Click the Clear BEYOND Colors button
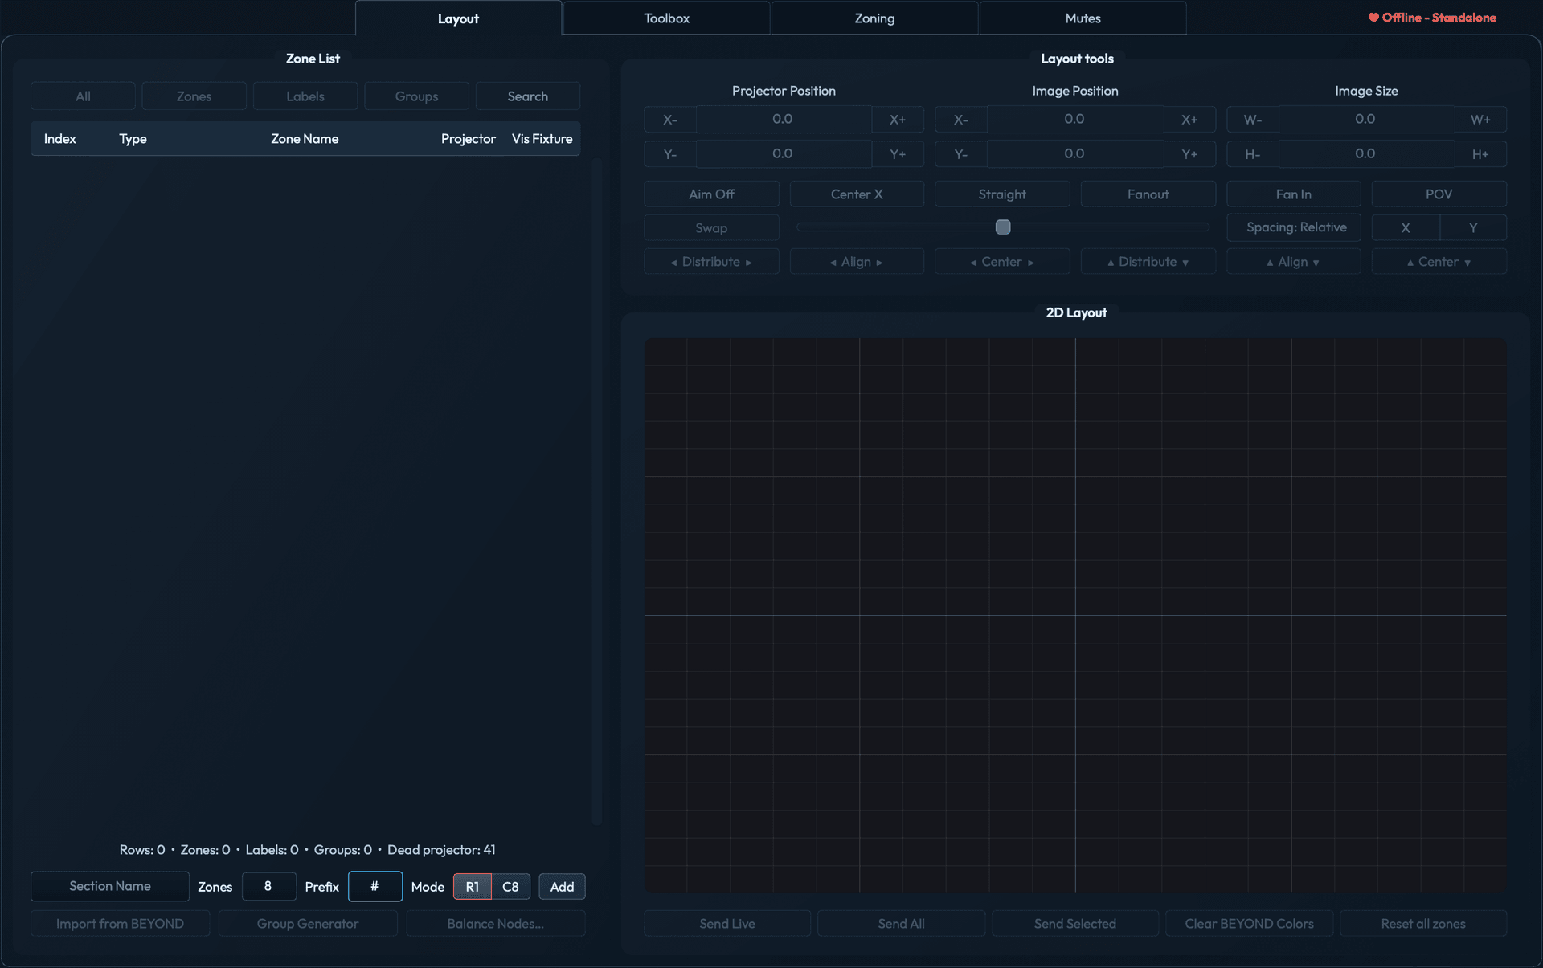The height and width of the screenshot is (968, 1543). 1250,924
